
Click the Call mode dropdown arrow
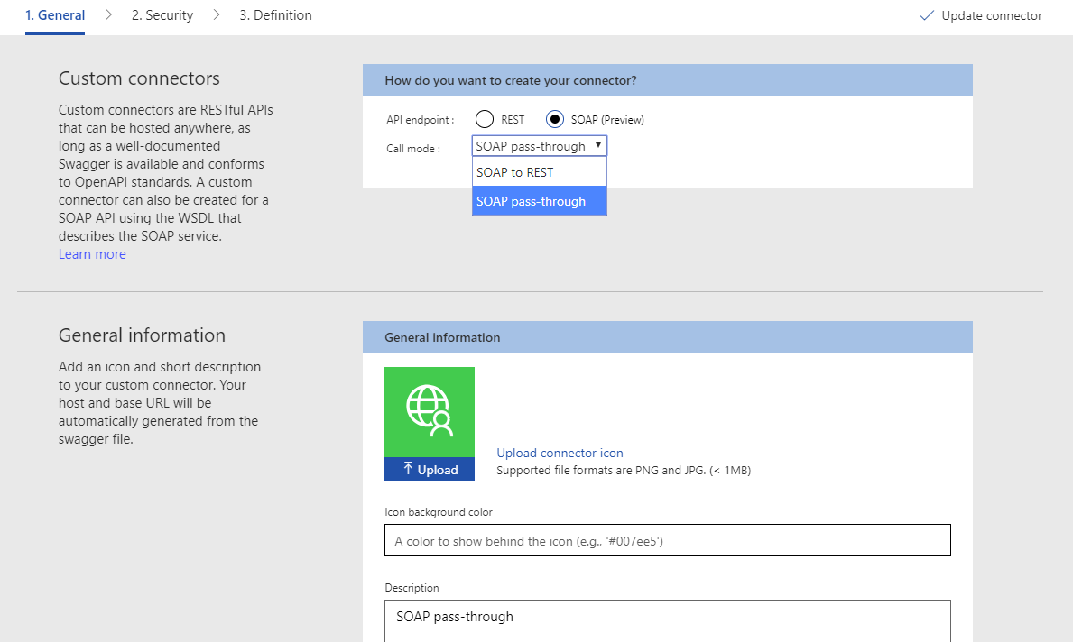tap(598, 145)
